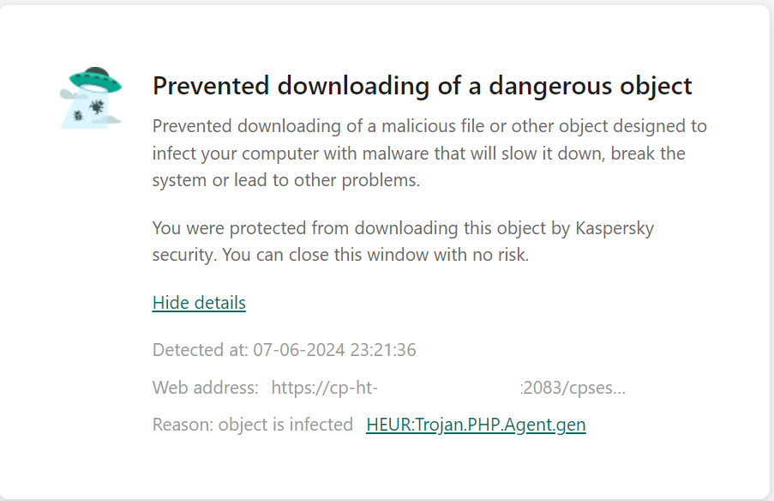Click the 'Web address:' label
This screenshot has height=501, width=774.
[205, 387]
